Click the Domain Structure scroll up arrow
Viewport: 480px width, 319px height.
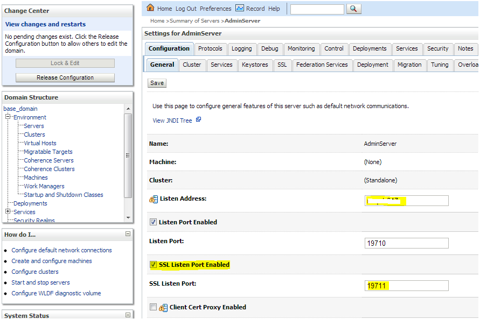coord(128,109)
